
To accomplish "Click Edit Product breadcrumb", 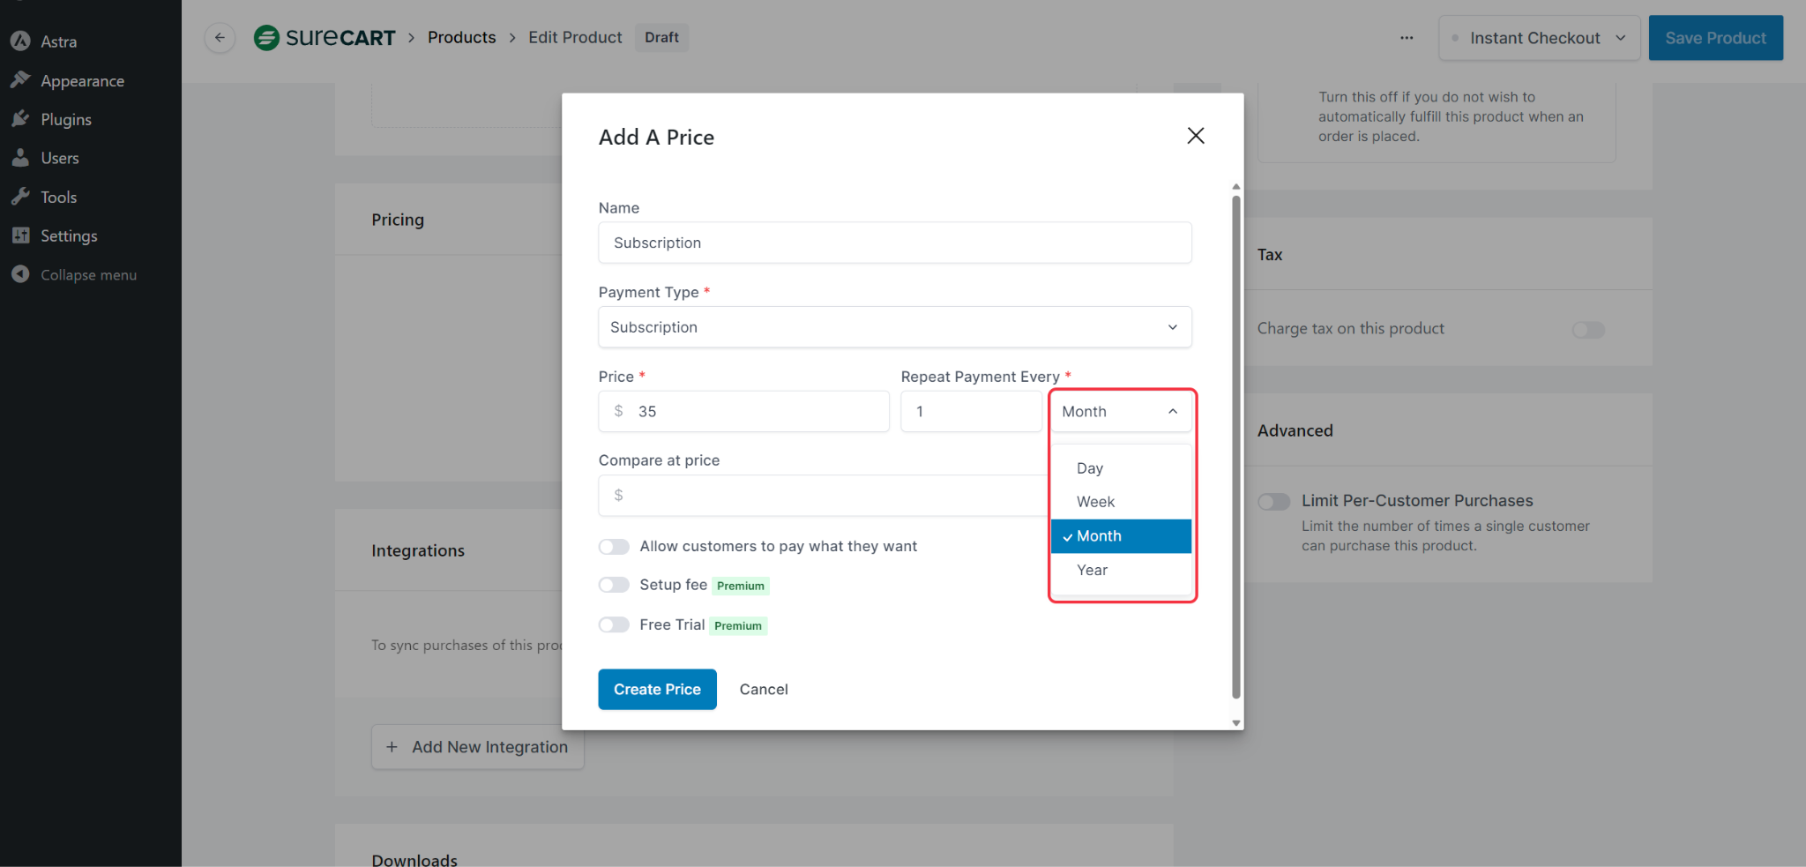I will pyautogui.click(x=575, y=37).
